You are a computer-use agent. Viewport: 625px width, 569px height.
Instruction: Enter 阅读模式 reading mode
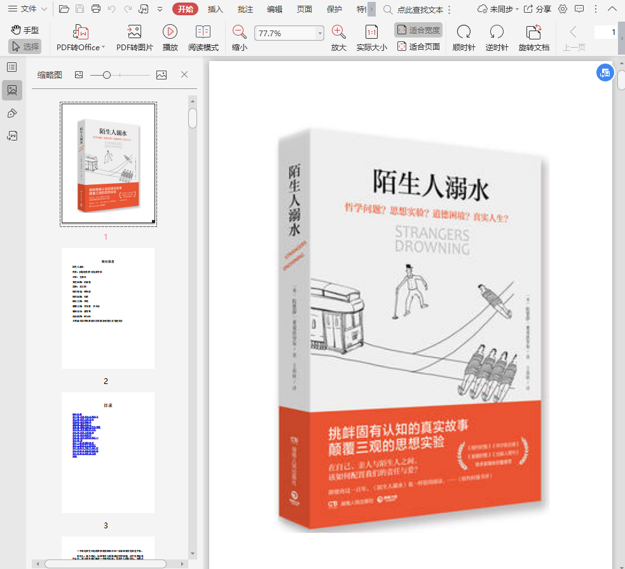(203, 32)
